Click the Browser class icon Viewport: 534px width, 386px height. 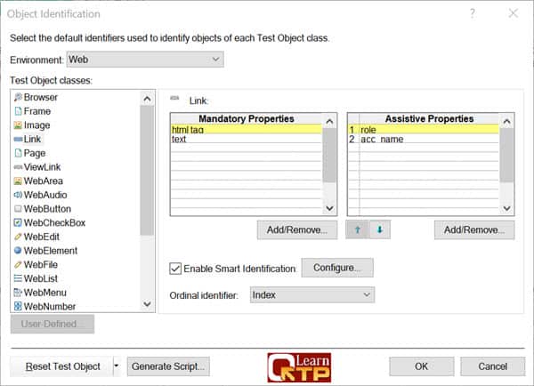click(x=18, y=97)
